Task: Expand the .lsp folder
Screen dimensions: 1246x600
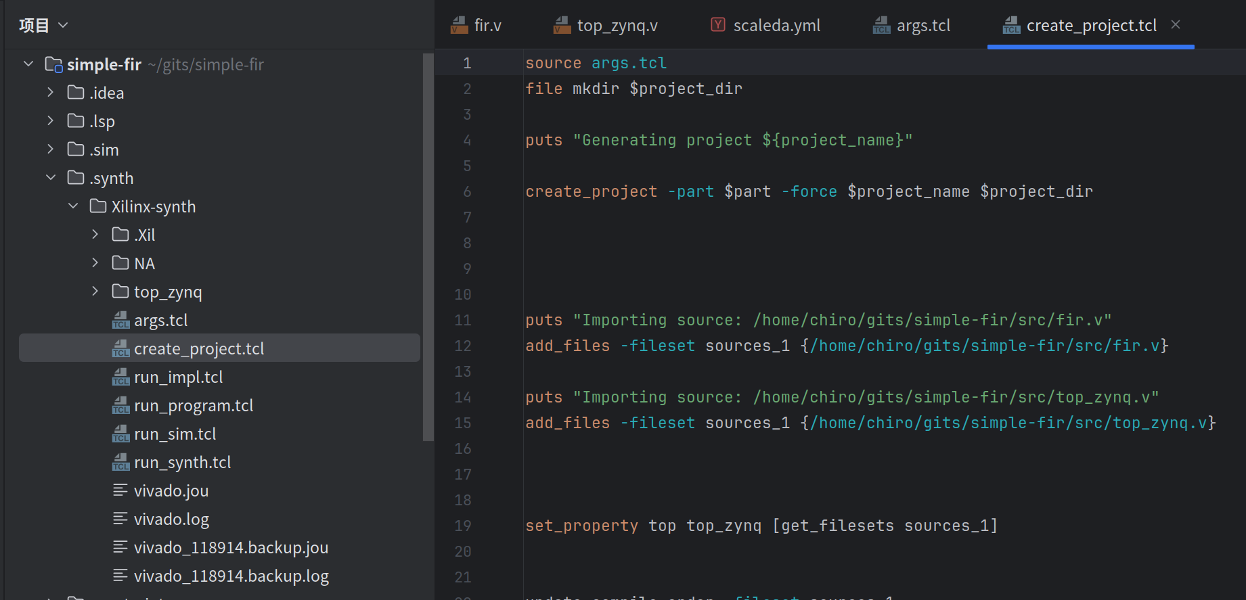Action: coord(51,121)
